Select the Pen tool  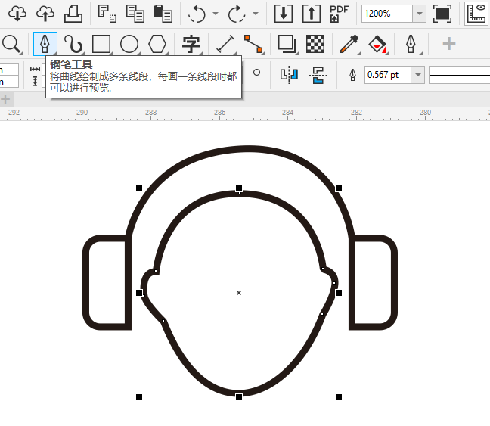point(45,44)
